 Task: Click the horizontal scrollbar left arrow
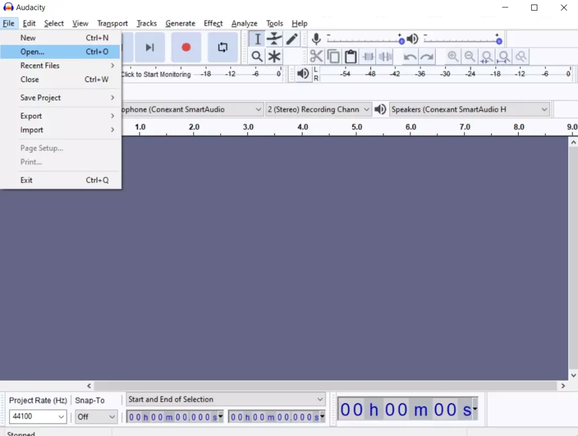pos(89,386)
